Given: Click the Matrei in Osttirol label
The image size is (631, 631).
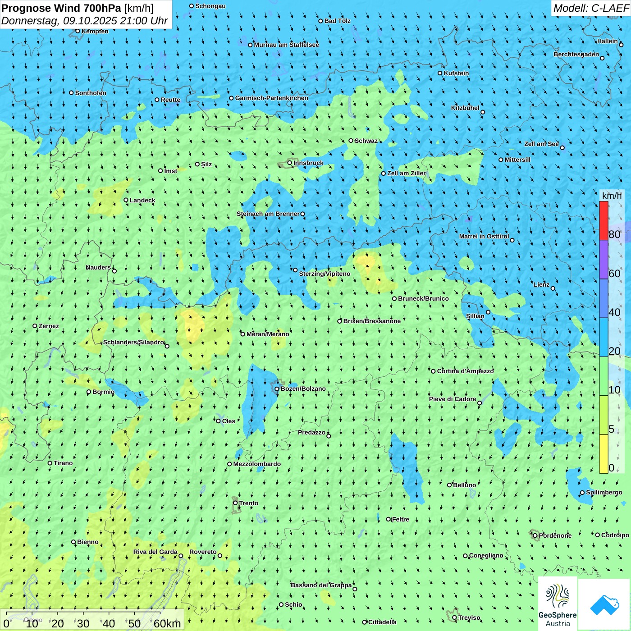Looking at the screenshot, I should tap(484, 236).
